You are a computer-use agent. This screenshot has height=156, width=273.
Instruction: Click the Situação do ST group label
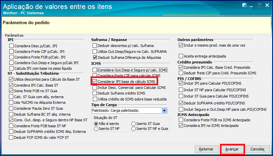pos(105,118)
